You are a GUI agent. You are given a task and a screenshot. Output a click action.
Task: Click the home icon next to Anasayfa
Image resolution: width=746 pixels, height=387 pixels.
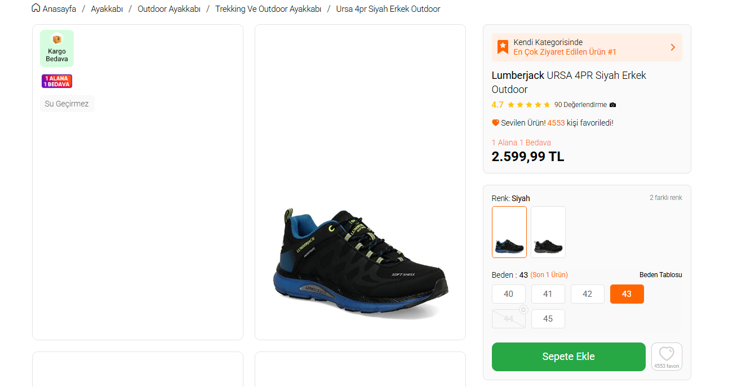pos(36,8)
